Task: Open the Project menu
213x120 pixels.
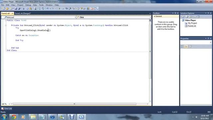Action: pos(20,5)
